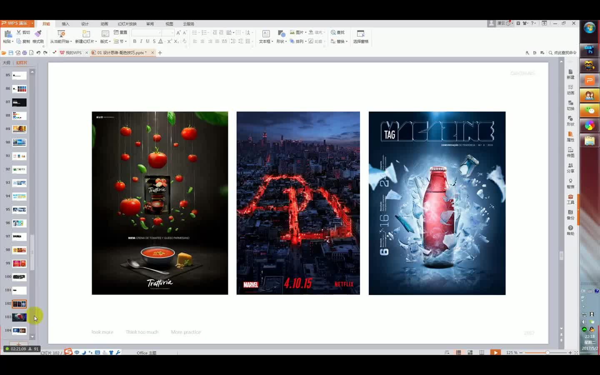Screen dimensions: 600x375
Task: Select slide 103 thumbnail
Action: (19, 317)
